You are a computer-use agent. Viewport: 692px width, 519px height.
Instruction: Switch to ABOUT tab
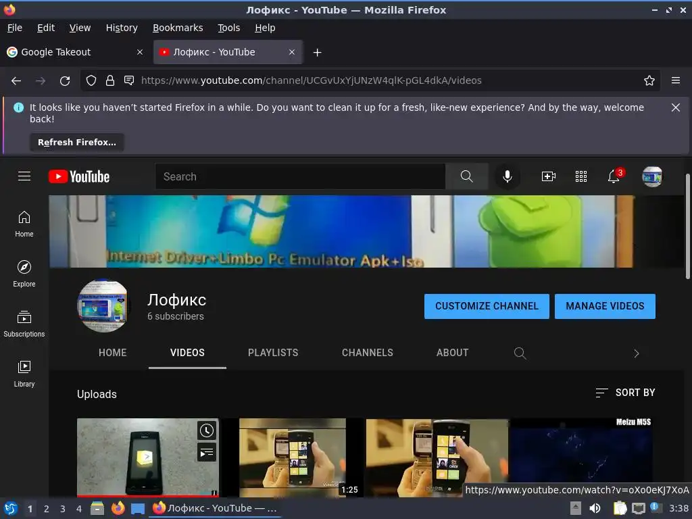pyautogui.click(x=452, y=353)
